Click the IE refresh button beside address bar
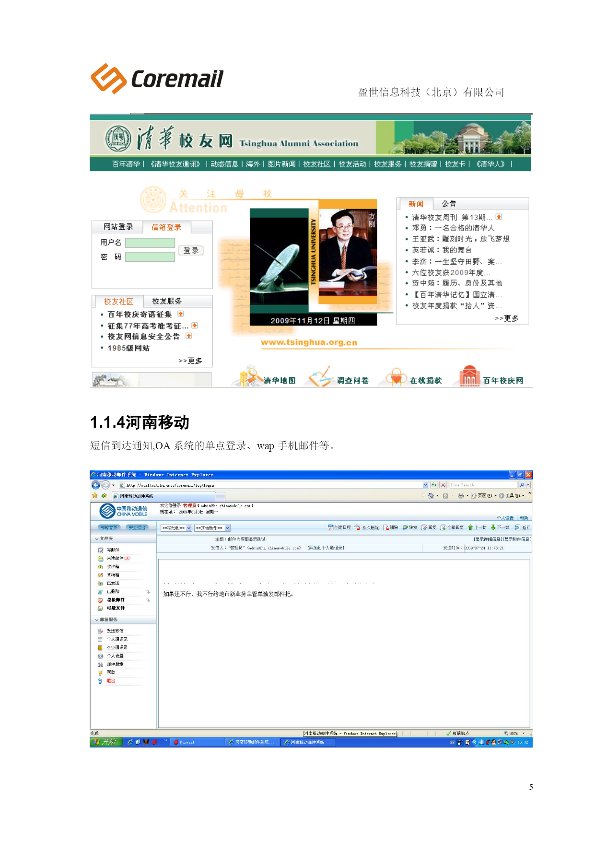 pos(434,485)
